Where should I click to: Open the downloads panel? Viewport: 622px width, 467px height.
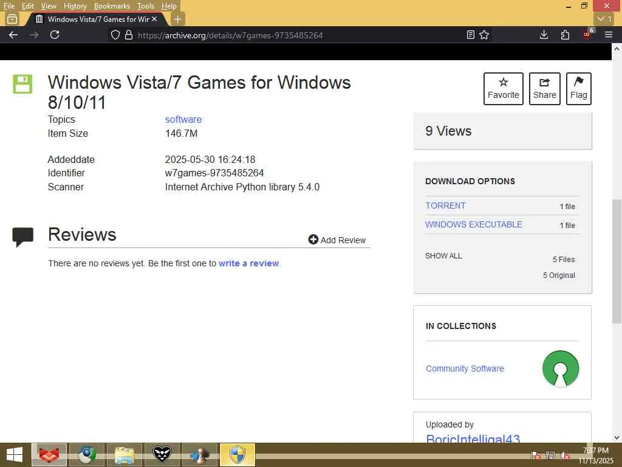[544, 35]
